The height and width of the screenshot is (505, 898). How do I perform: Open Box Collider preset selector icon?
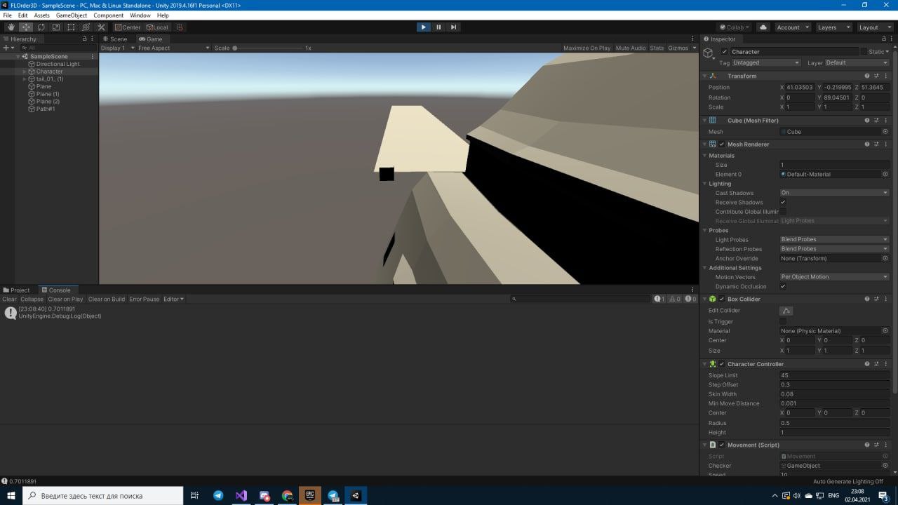point(876,299)
